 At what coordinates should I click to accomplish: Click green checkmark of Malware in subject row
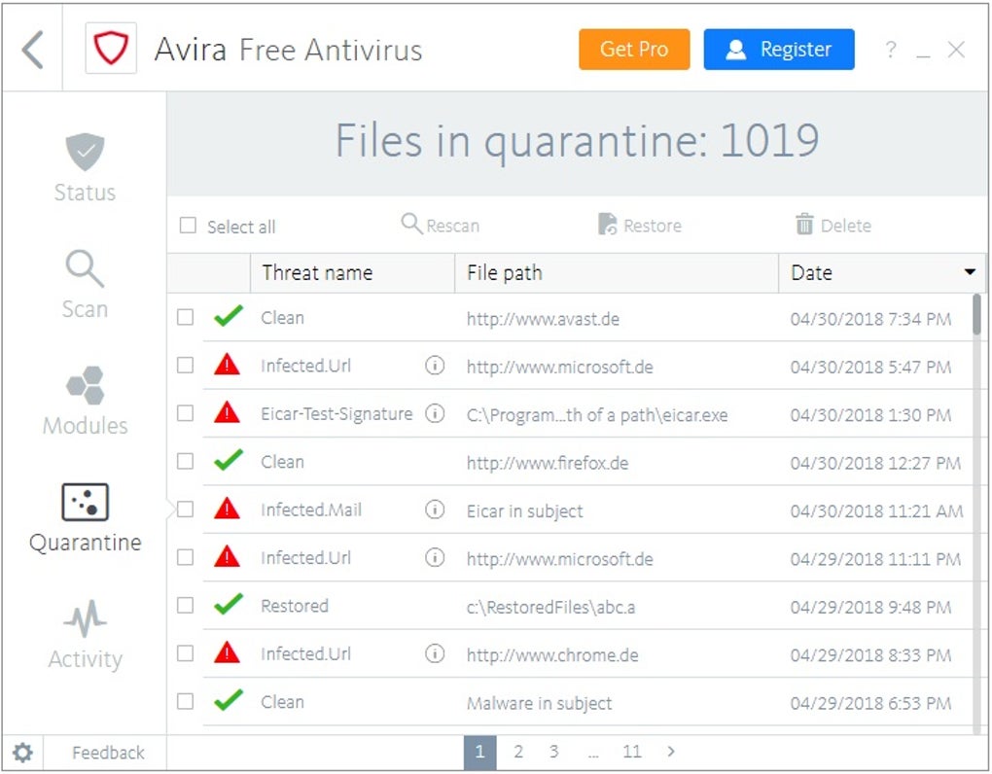[x=229, y=701]
